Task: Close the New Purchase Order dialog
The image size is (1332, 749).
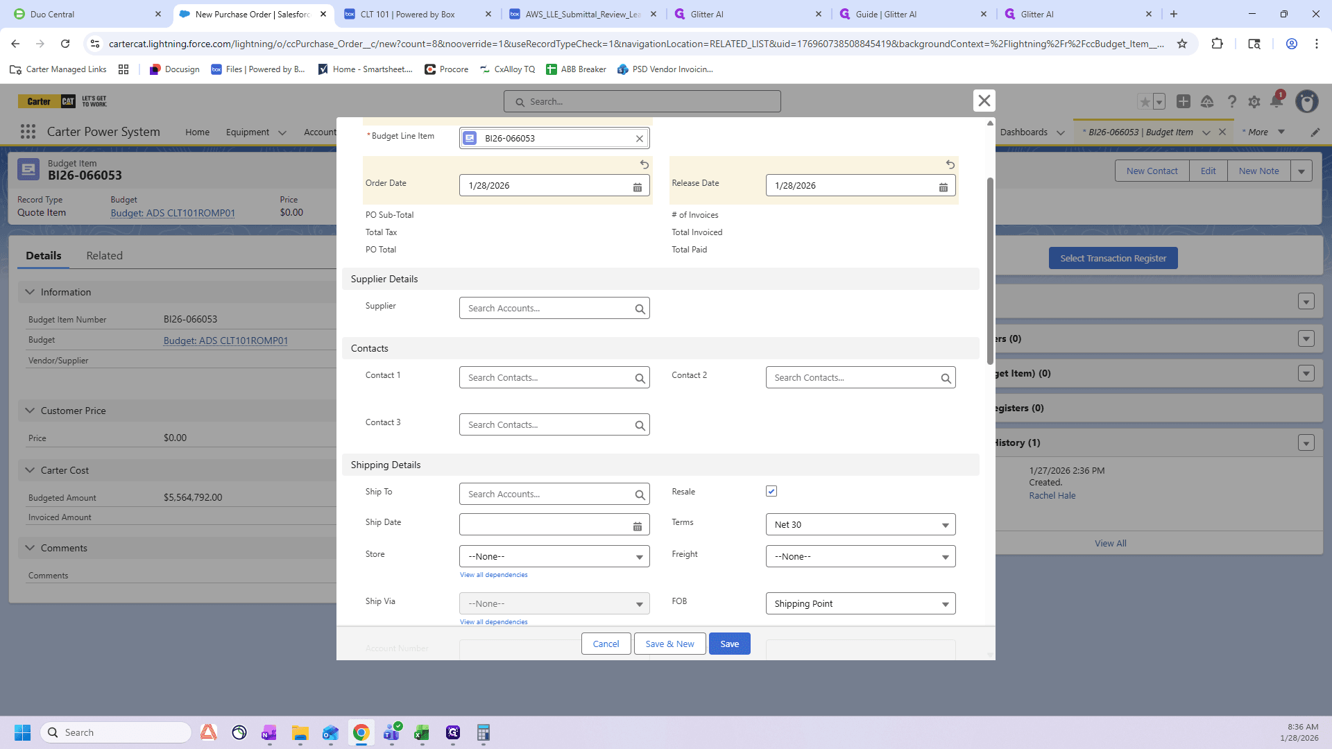Action: [x=984, y=101]
